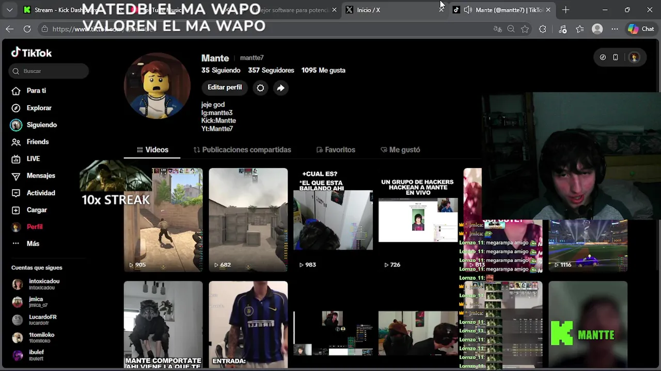Click the translate page icon
The height and width of the screenshot is (371, 661).
(x=497, y=29)
